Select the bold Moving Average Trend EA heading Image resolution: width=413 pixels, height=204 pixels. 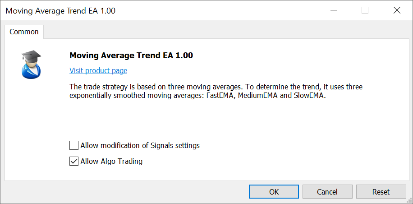pos(131,56)
